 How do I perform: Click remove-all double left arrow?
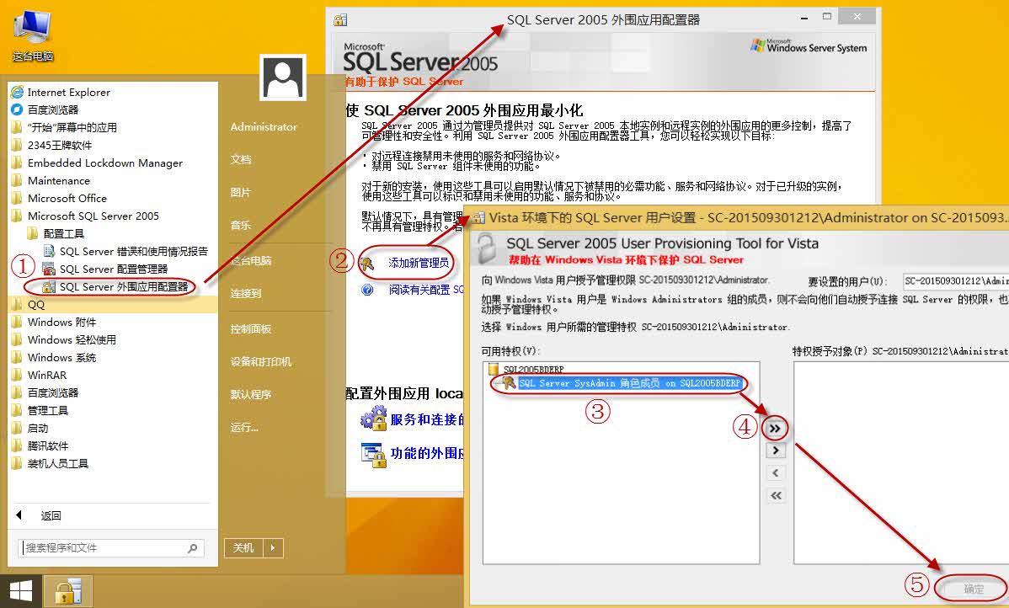tap(776, 495)
